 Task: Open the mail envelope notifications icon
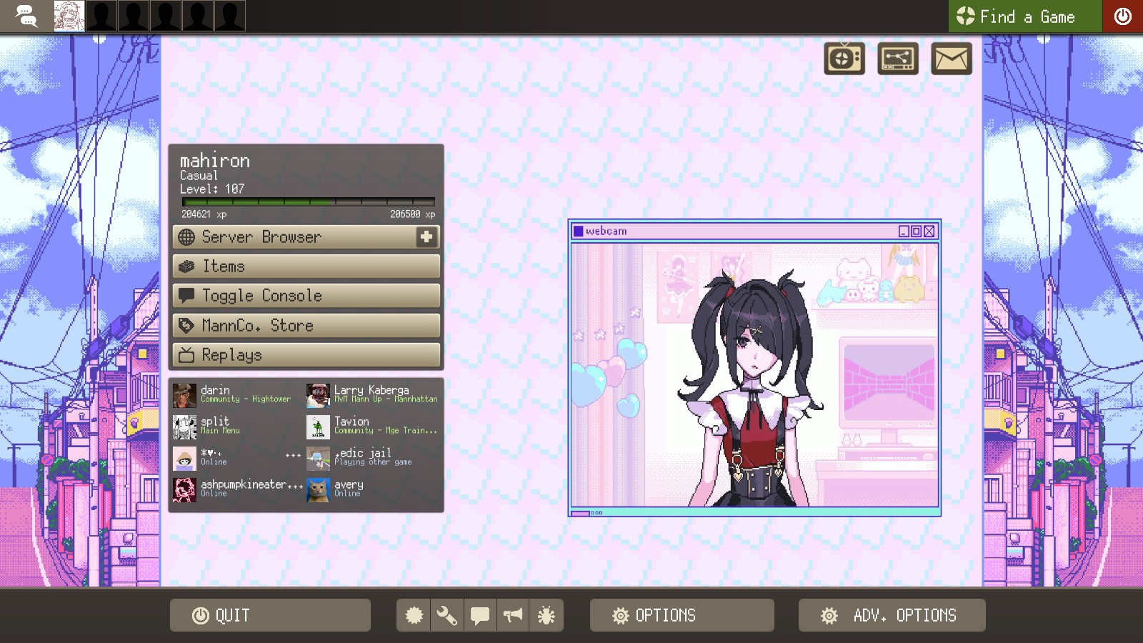tap(952, 59)
